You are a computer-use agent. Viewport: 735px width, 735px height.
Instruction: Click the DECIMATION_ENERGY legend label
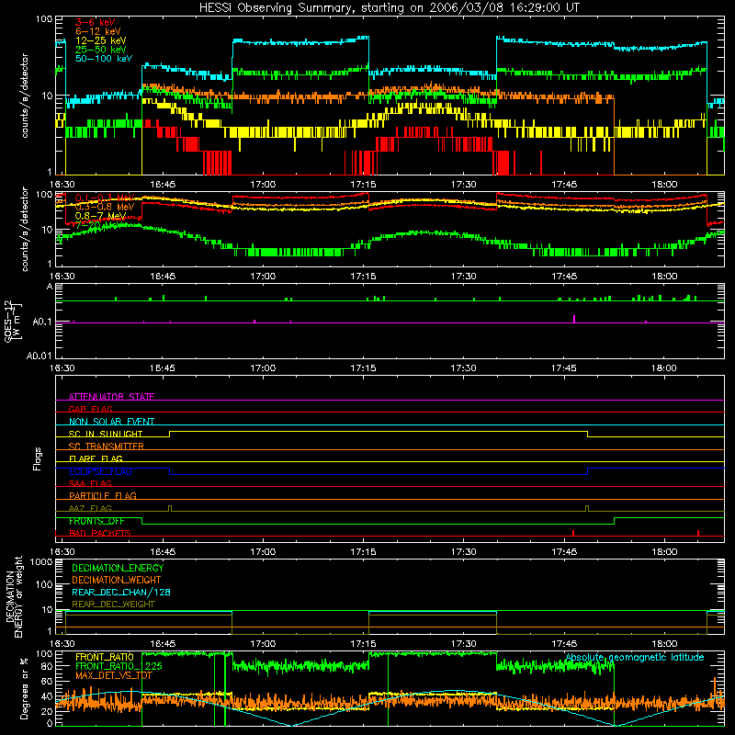pyautogui.click(x=118, y=568)
